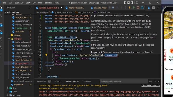Expand the web folder
This screenshot has width=173, height=97.
15,92
